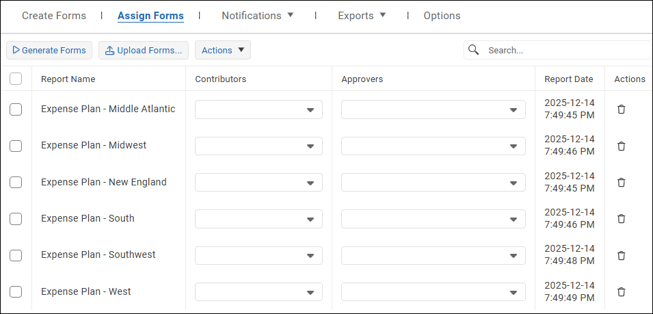Check the Expense Plan - Midwest checkbox
The image size is (653, 314).
[16, 146]
